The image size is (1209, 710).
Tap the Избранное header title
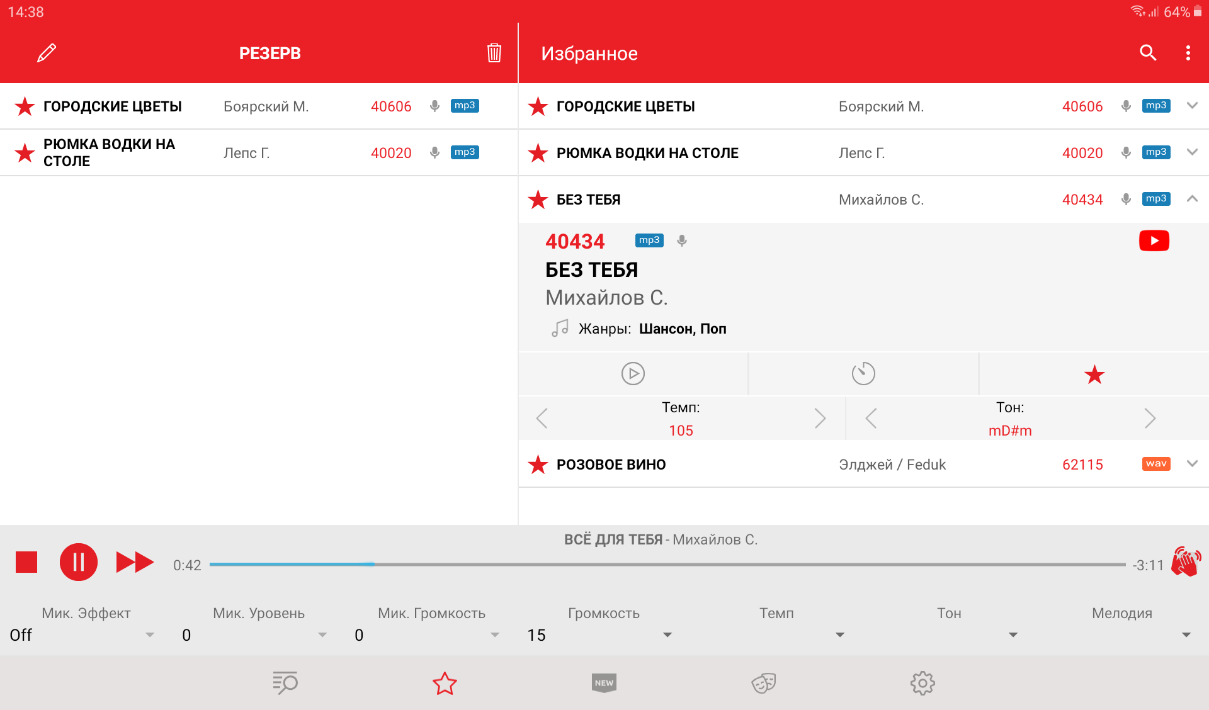589,54
